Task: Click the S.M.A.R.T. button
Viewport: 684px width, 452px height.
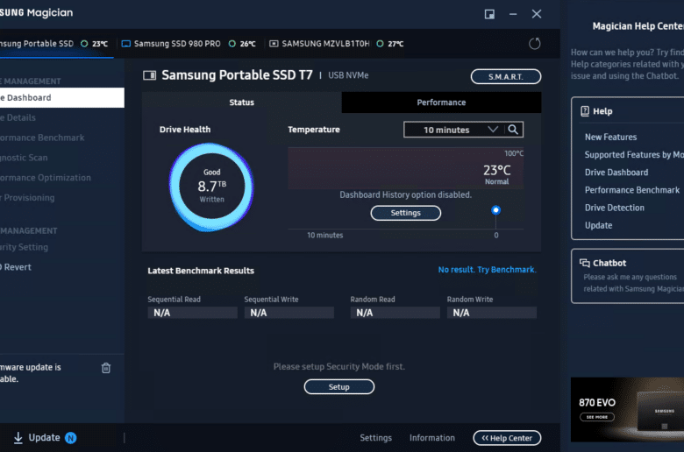Action: 506,77
